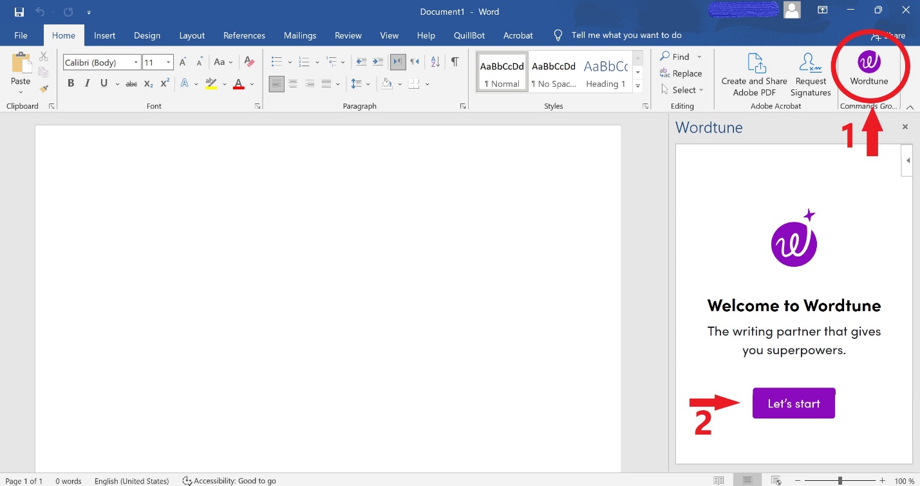This screenshot has height=486, width=920.
Task: Open the user account avatar
Action: point(793,10)
